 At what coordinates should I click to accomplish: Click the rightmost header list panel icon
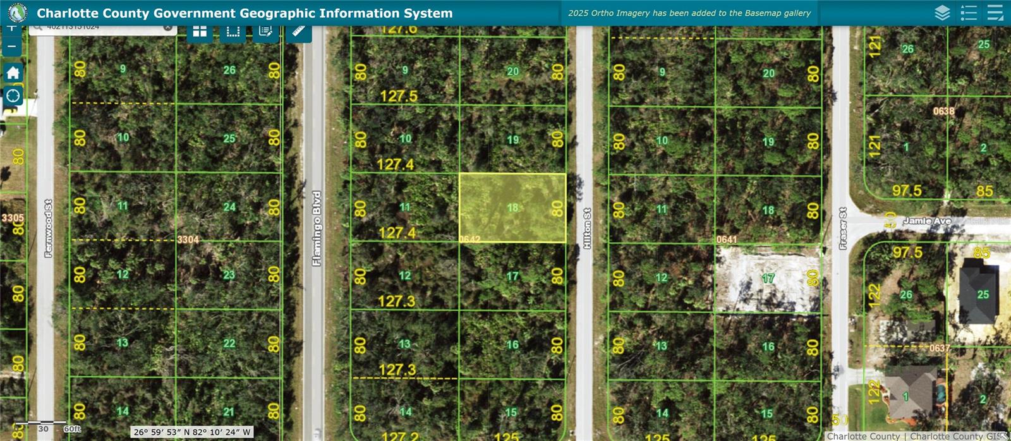995,13
